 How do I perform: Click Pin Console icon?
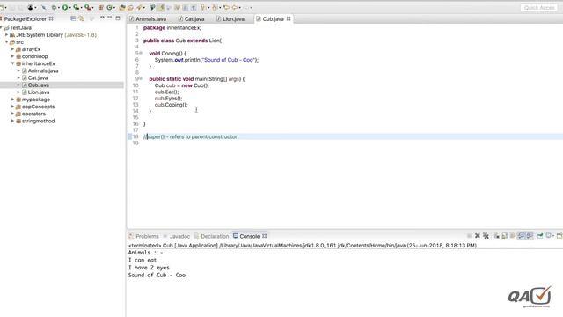(540, 236)
